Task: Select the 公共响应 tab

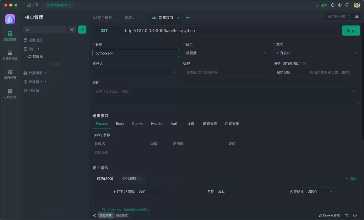Action: click(131, 179)
